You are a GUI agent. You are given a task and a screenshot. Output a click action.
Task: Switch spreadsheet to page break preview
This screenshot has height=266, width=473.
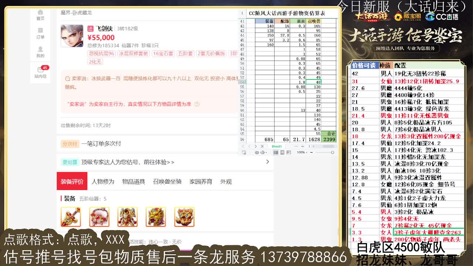pos(289,153)
